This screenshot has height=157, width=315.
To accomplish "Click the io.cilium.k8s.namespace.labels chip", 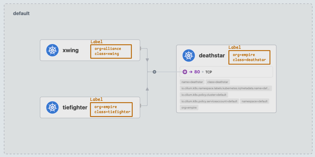I will click(x=226, y=88).
